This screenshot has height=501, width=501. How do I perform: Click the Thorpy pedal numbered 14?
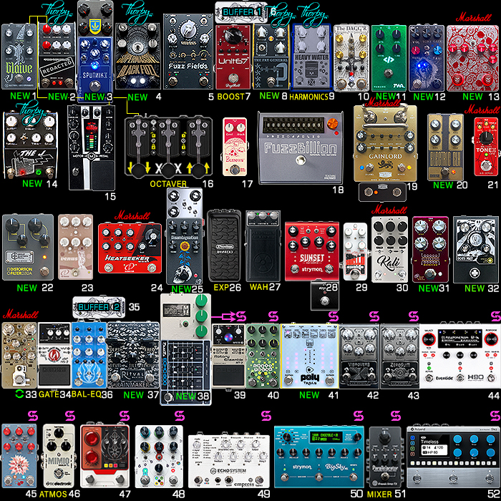(x=30, y=145)
